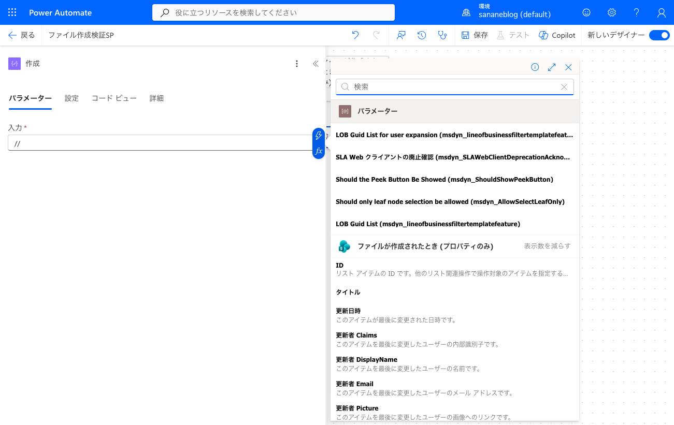Open the flow checker stethoscope icon

[x=442, y=35]
